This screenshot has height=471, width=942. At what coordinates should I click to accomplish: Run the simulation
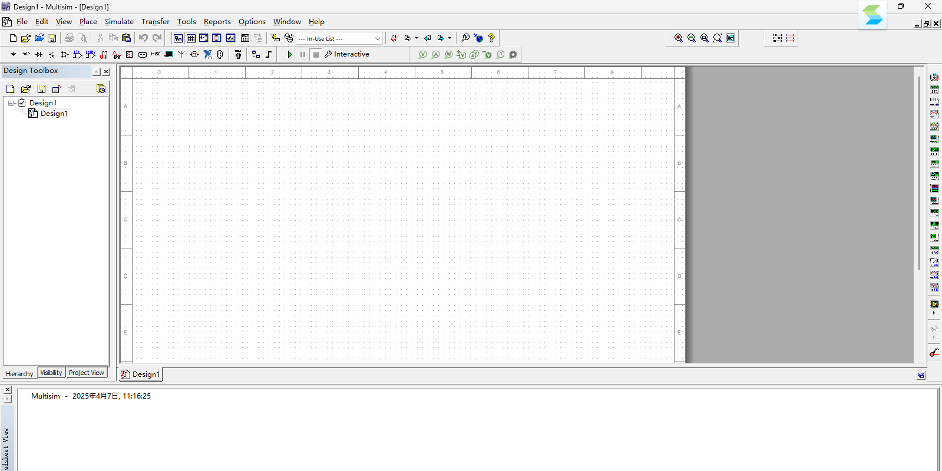click(290, 54)
